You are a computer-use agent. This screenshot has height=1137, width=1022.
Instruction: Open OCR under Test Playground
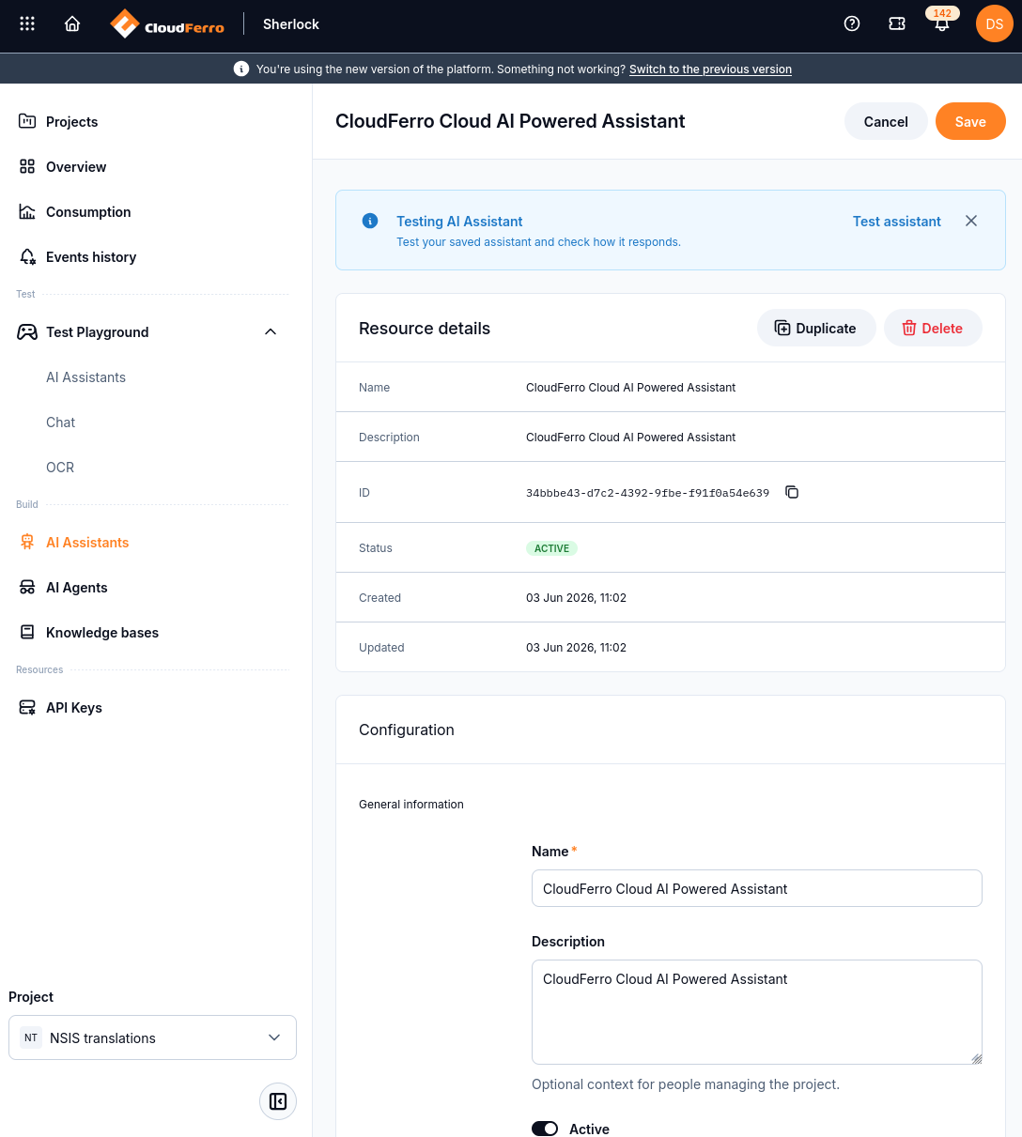60,467
